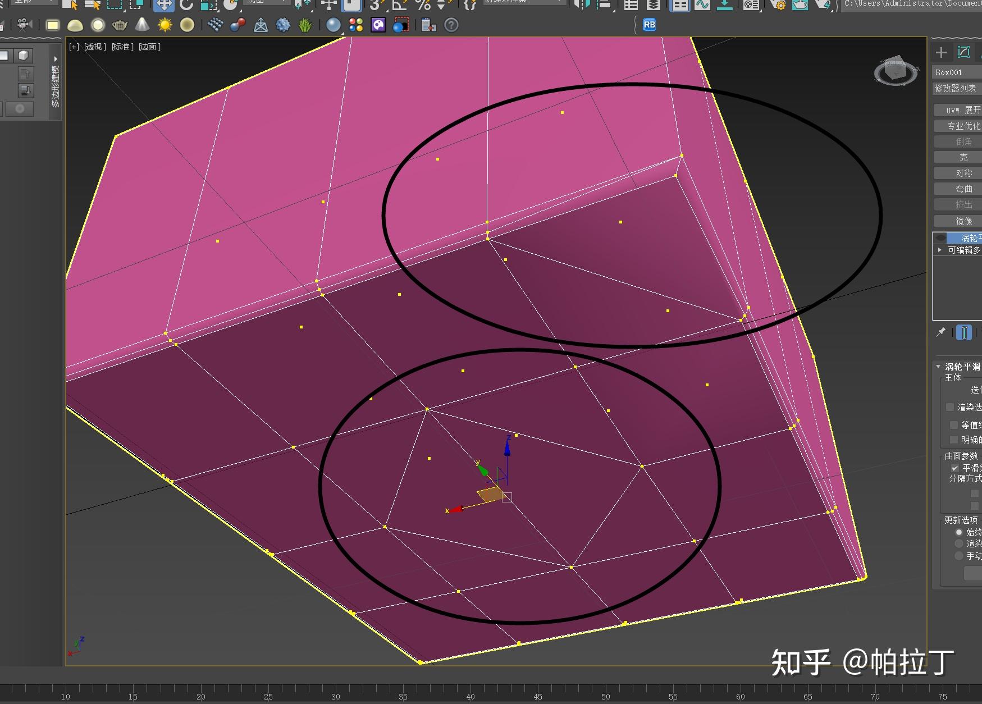Click the 边面 viewport shading label
982x704 pixels.
point(148,47)
